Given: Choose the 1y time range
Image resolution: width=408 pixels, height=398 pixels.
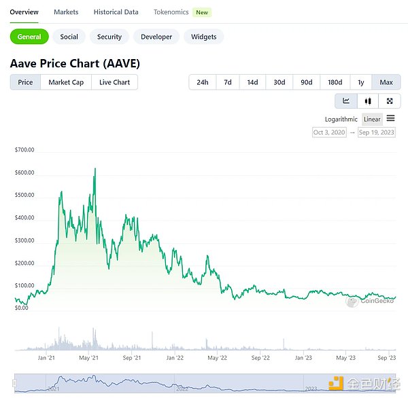Looking at the screenshot, I should click(x=361, y=82).
